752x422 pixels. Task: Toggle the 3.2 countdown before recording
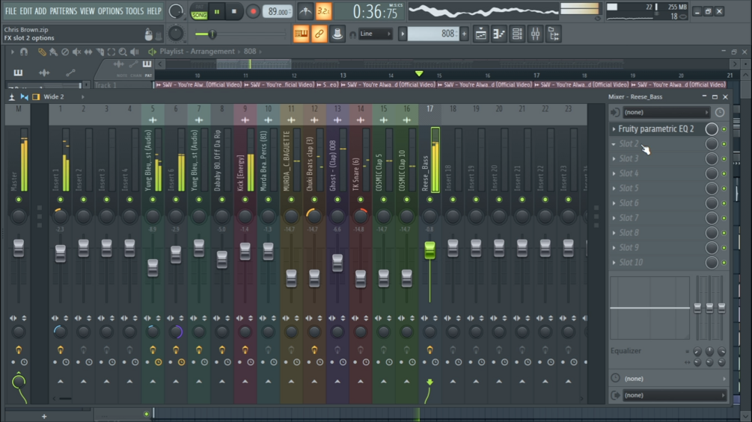pos(324,11)
